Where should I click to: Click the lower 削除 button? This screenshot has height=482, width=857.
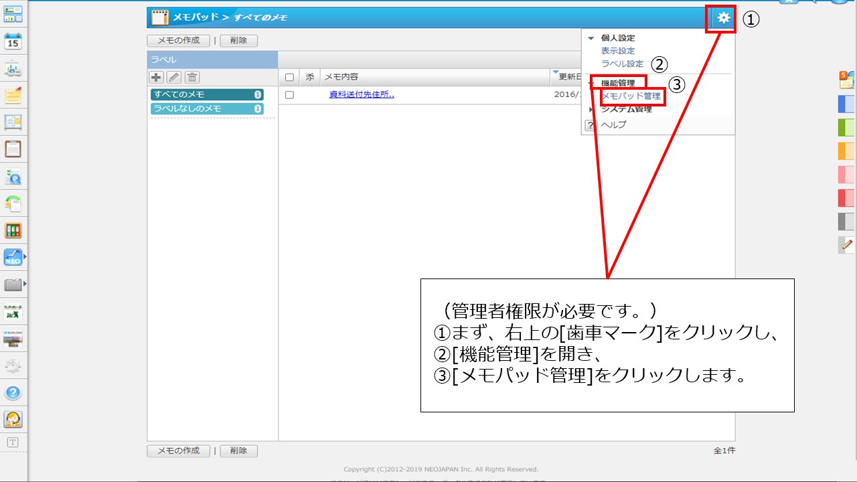point(238,451)
